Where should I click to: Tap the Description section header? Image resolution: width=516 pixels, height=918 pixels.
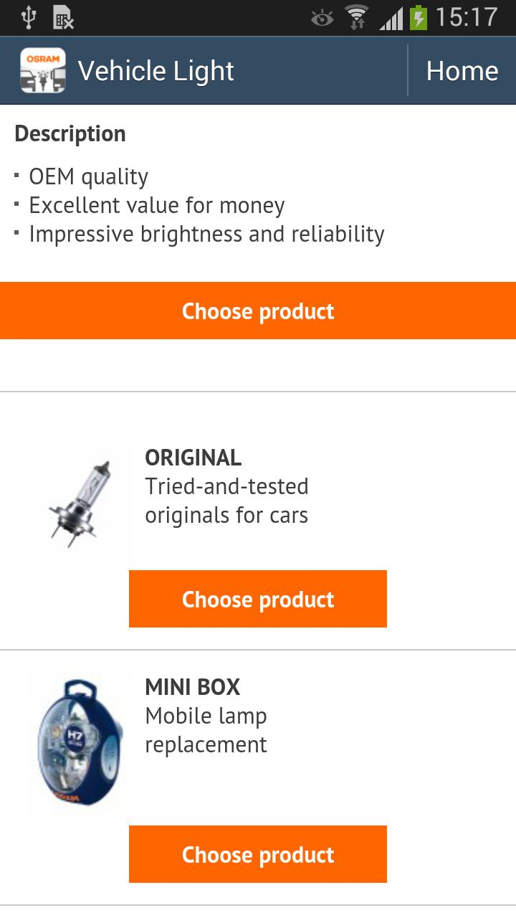70,133
